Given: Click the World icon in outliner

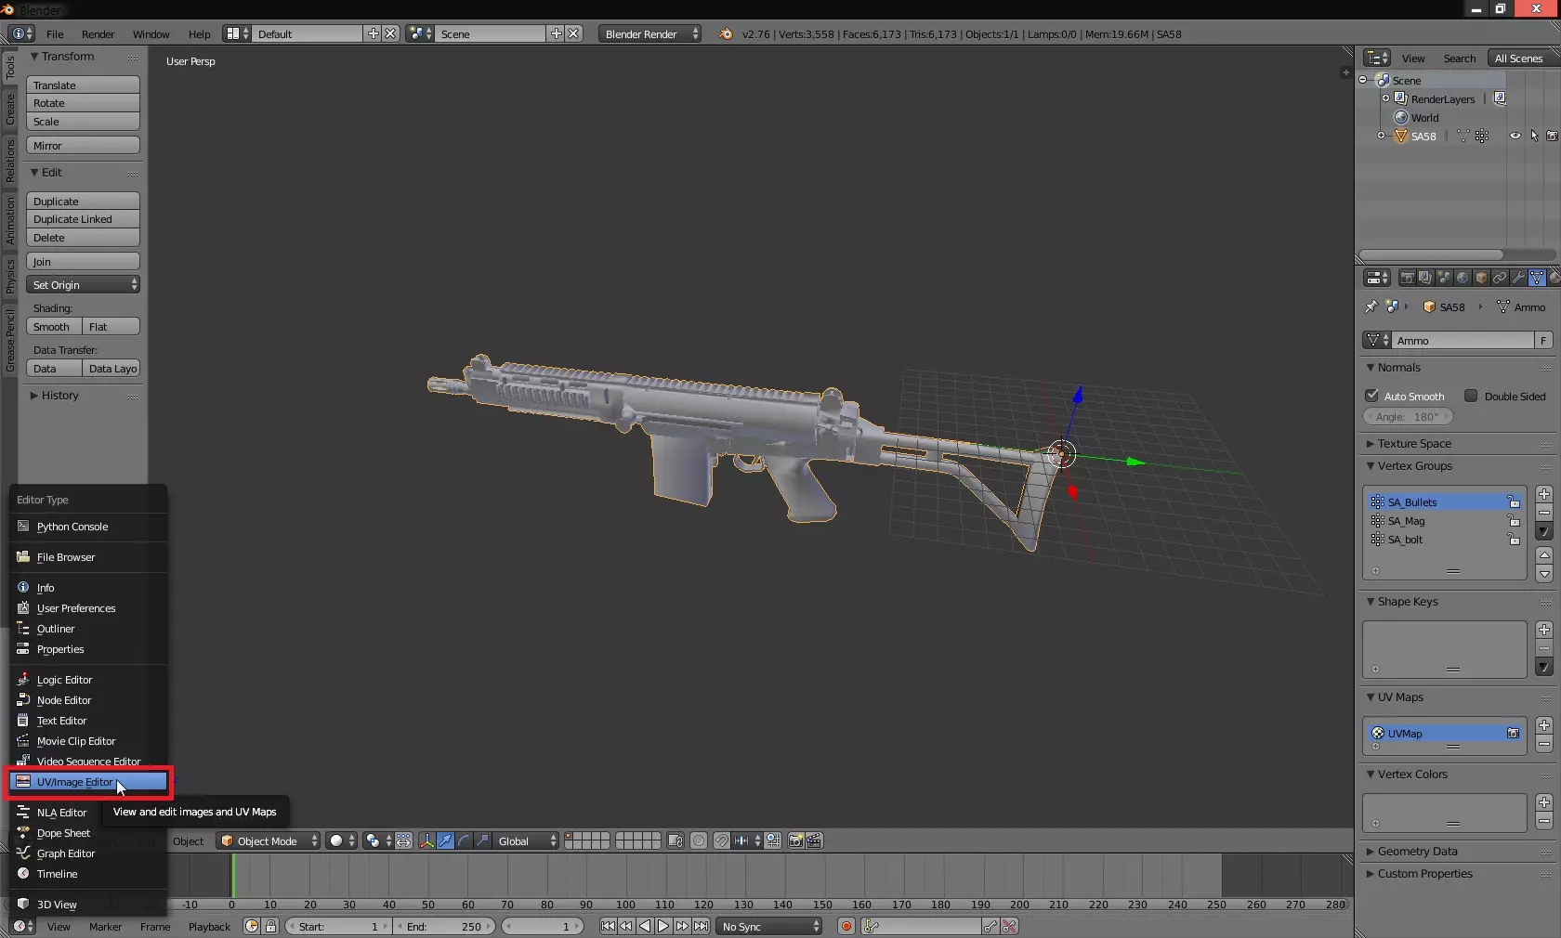Looking at the screenshot, I should [x=1401, y=118].
